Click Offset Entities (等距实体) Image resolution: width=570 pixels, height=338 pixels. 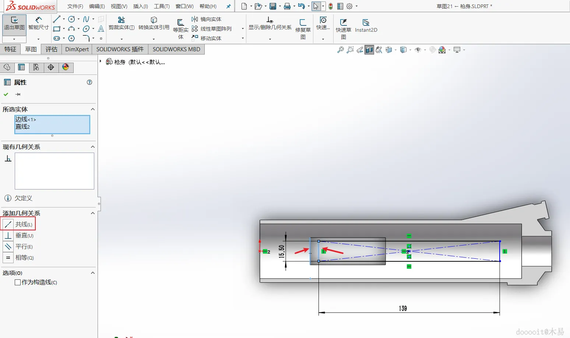tap(180, 29)
